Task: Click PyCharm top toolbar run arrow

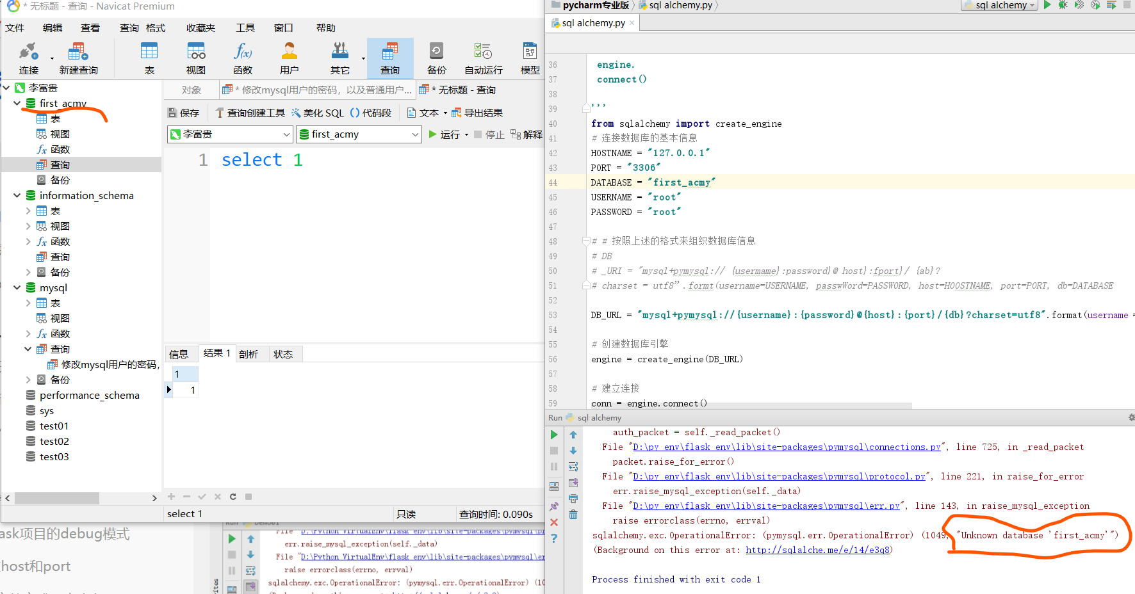Action: pos(1047,5)
